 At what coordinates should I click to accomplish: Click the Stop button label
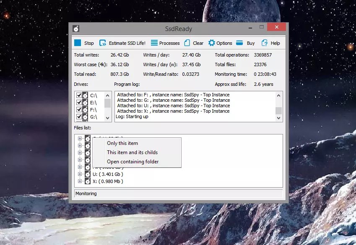click(89, 43)
